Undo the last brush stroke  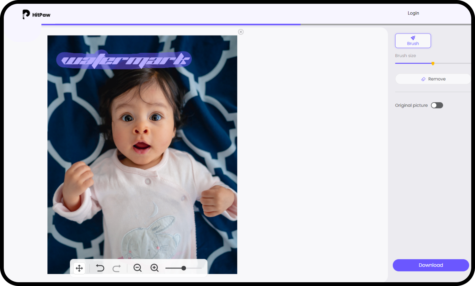coord(100,268)
